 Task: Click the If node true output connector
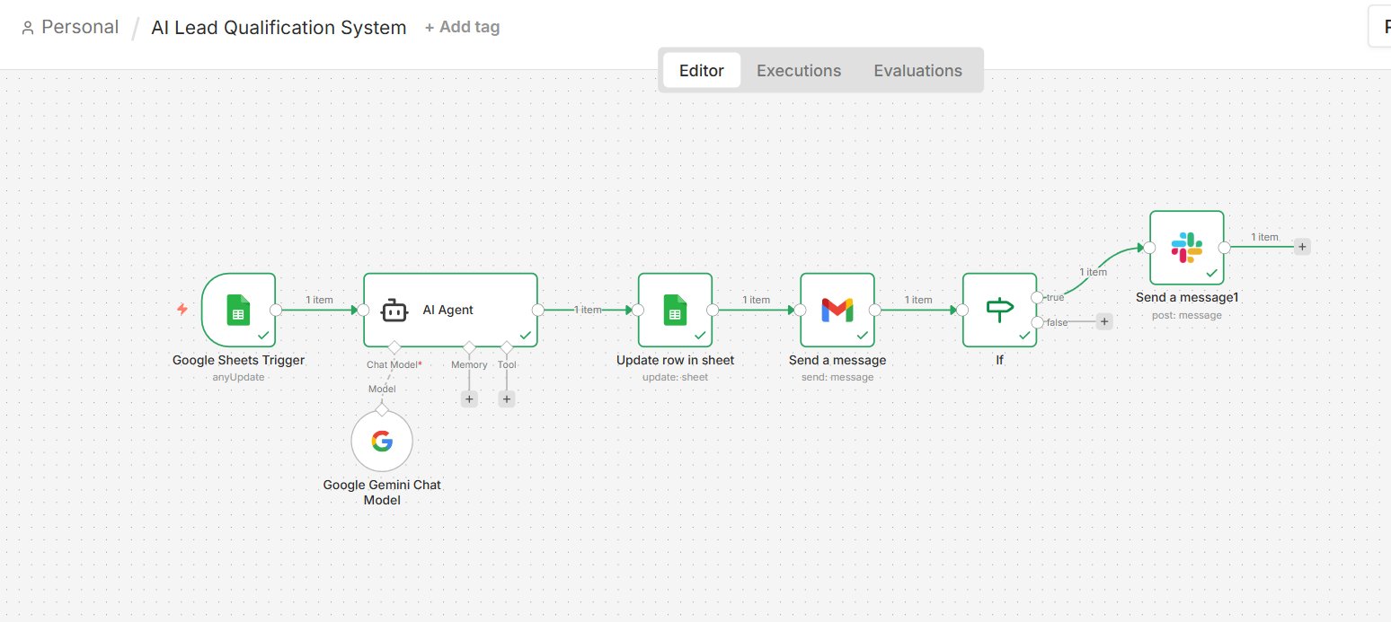1038,297
